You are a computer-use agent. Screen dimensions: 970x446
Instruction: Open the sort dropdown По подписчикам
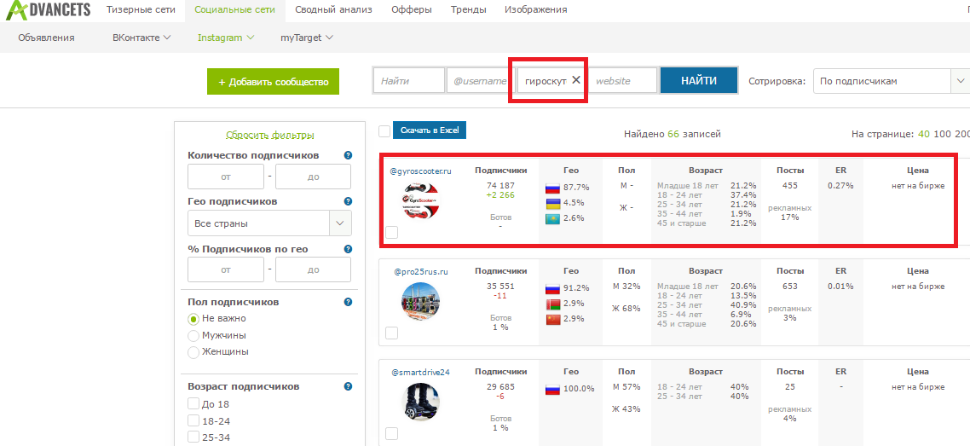coord(892,81)
